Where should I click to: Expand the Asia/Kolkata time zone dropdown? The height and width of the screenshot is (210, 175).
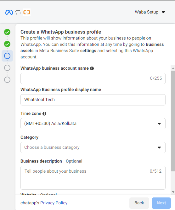pos(93,124)
